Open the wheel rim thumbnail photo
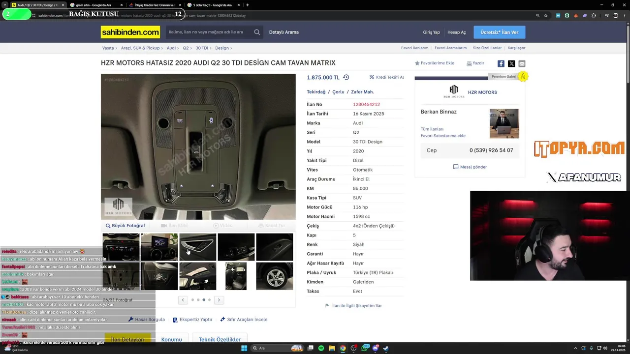Image resolution: width=630 pixels, height=354 pixels. click(x=274, y=276)
